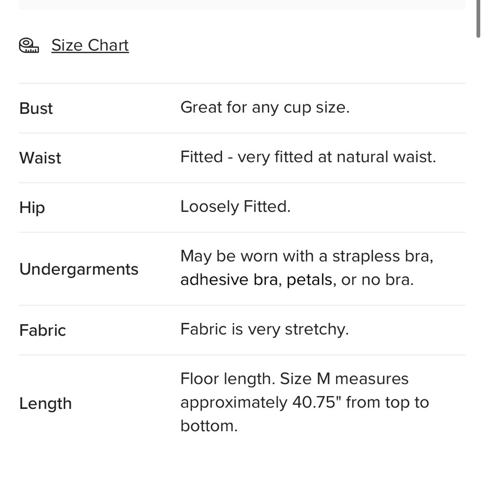Click the vertical scrollbar thumb

pos(478,18)
